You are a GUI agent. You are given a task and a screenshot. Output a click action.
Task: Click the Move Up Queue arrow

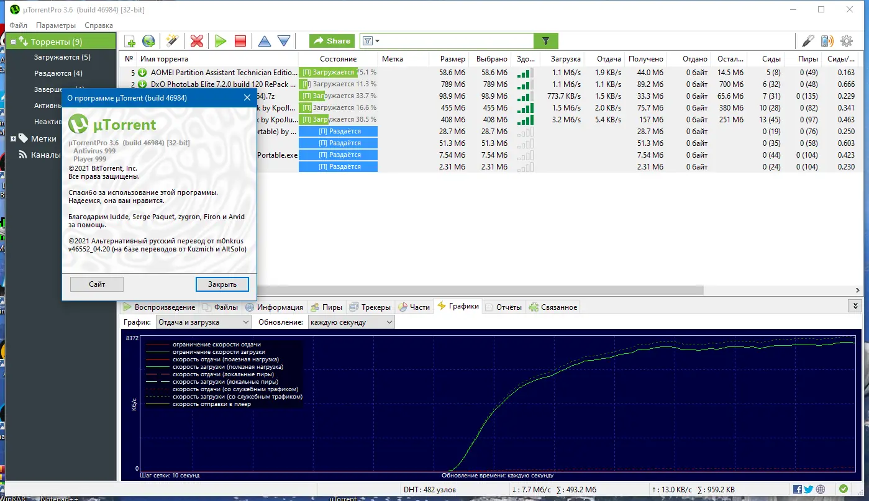click(265, 41)
